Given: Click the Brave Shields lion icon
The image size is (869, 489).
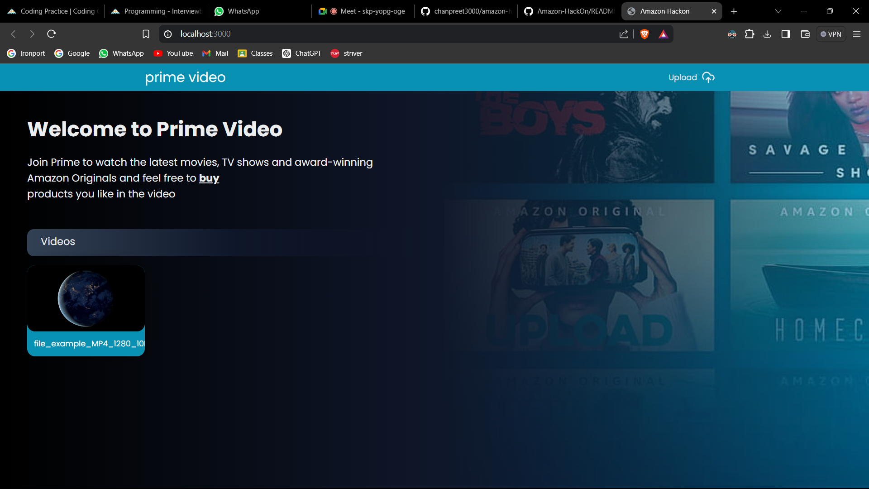Looking at the screenshot, I should 645,34.
